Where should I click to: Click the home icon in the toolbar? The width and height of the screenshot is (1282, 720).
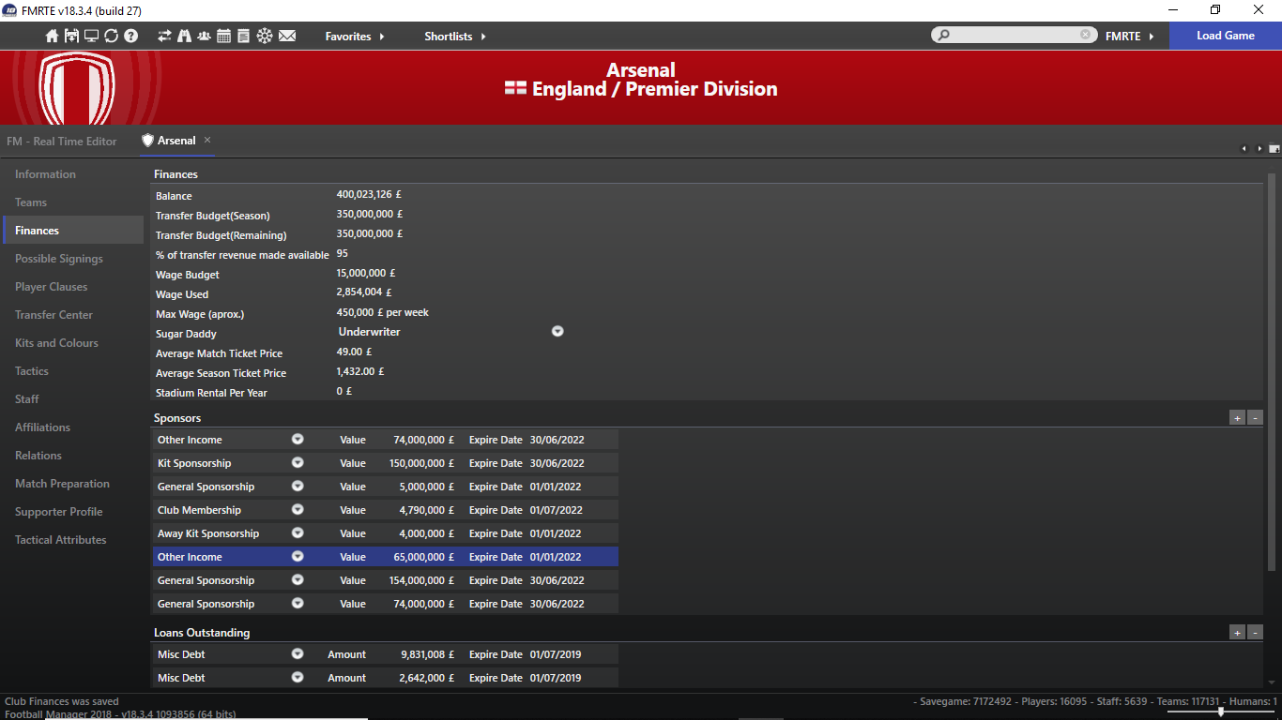[x=53, y=36]
